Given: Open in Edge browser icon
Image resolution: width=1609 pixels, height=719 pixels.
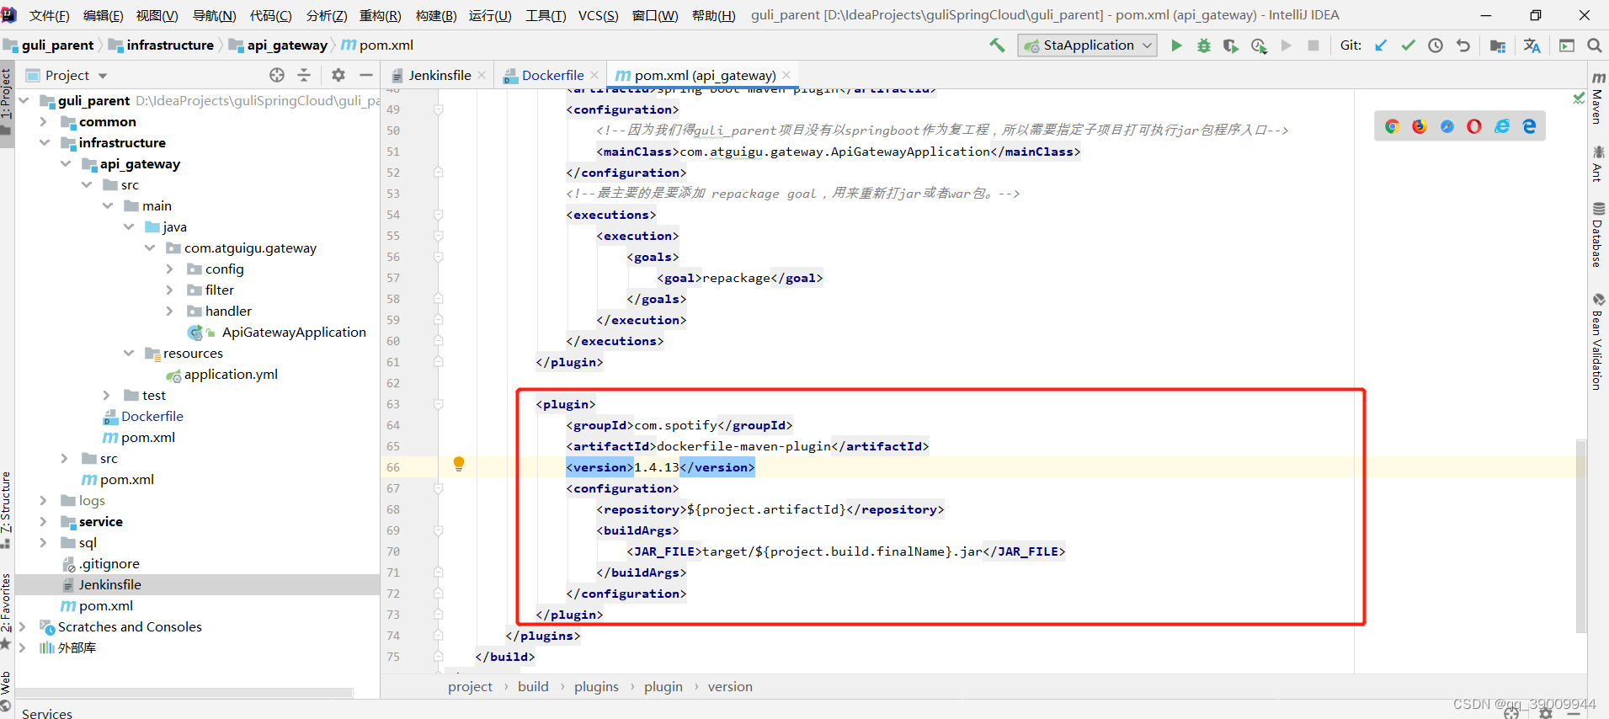Looking at the screenshot, I should 1529,126.
